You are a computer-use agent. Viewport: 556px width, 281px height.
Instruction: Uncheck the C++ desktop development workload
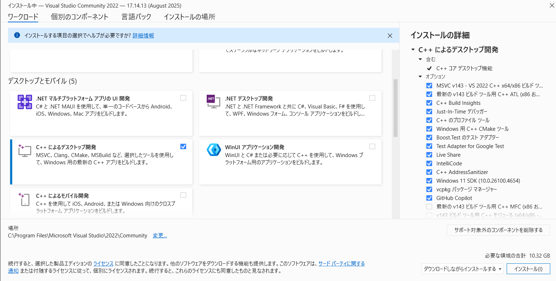pos(183,146)
